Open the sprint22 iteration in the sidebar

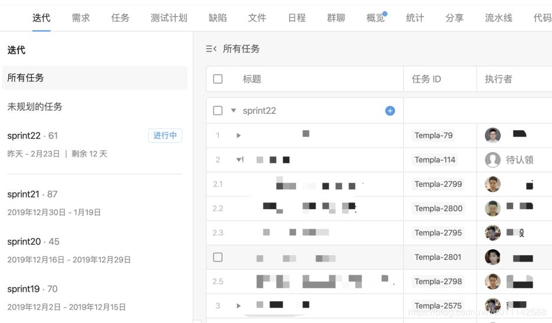24,136
